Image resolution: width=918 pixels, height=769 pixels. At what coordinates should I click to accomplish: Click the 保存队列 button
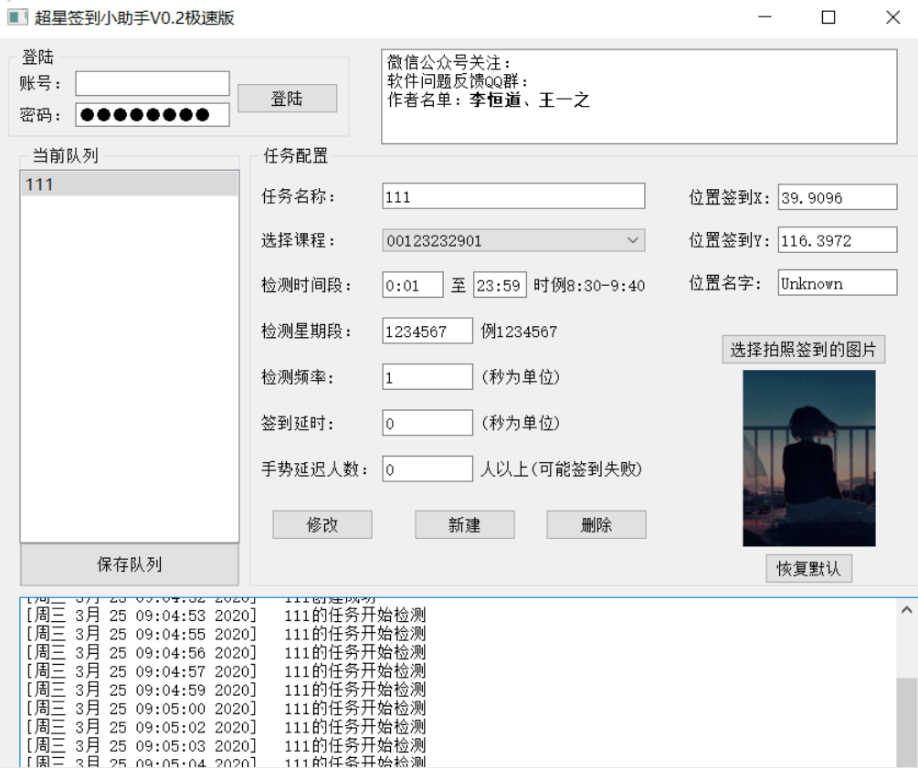(130, 564)
